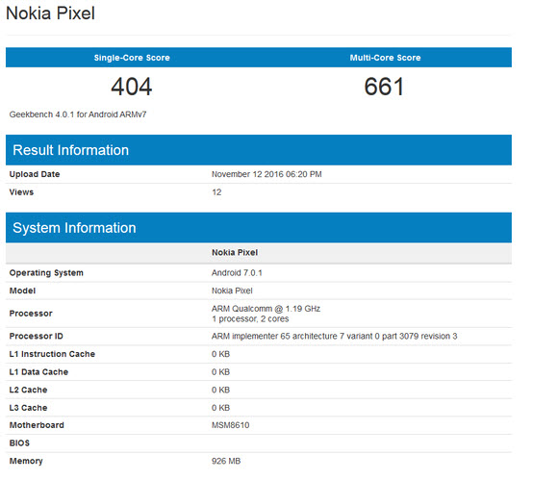Select the Single-Core Score header
533x480 pixels.
pyautogui.click(x=132, y=58)
